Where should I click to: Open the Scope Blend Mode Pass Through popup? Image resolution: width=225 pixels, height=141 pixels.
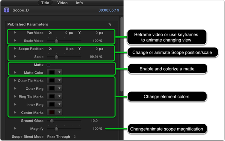click(61, 137)
